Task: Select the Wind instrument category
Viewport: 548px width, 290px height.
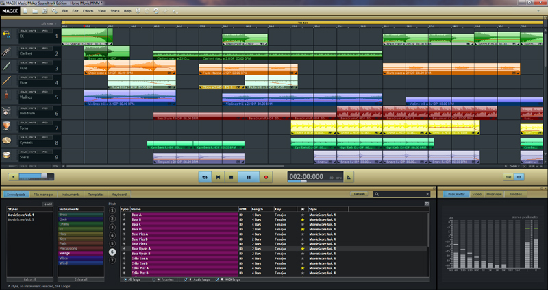Action: click(81, 263)
